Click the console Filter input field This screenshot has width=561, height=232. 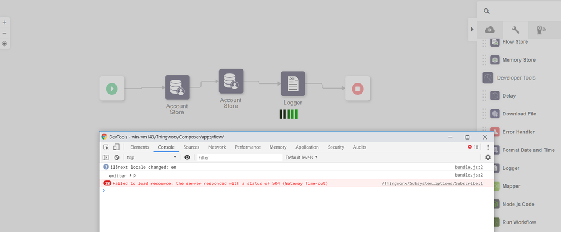(x=239, y=157)
